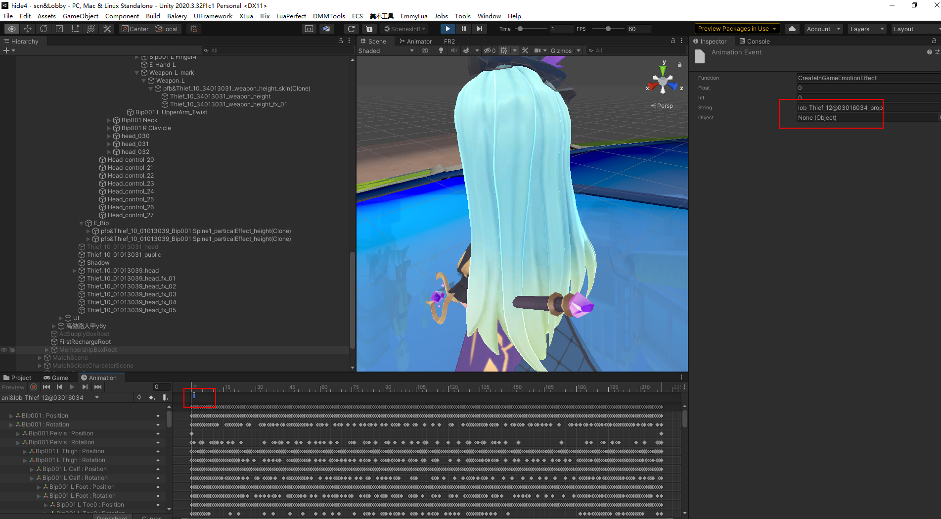Select the Shadow object in Hierarchy
Viewport: 941px width, 519px height.
point(98,263)
